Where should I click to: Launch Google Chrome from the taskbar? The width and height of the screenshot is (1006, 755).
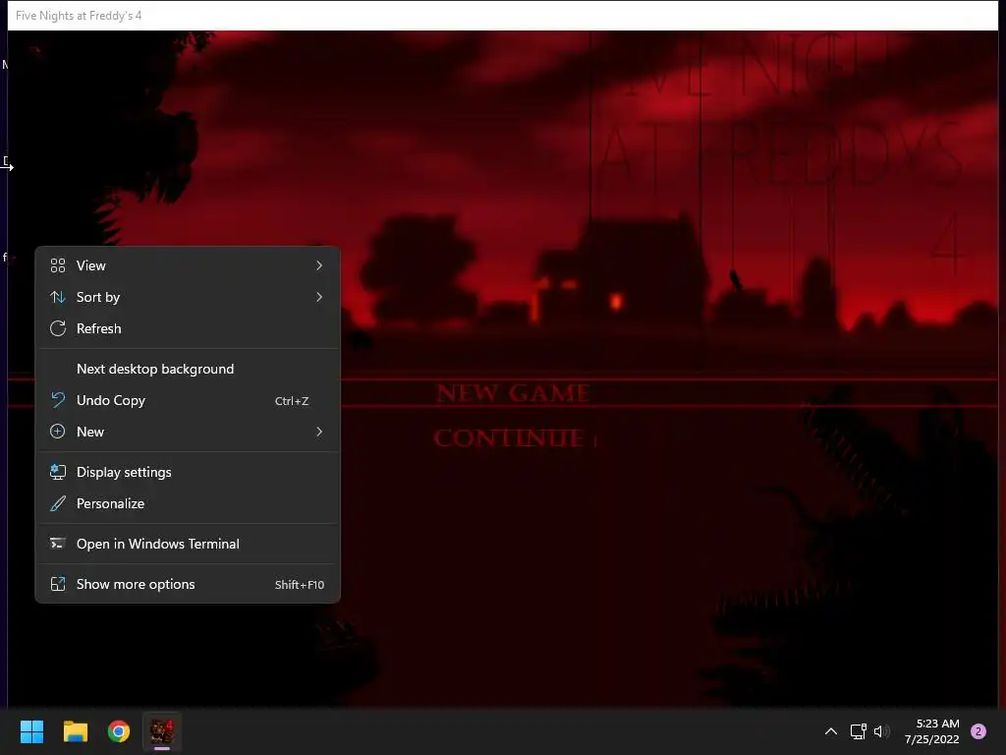tap(119, 731)
